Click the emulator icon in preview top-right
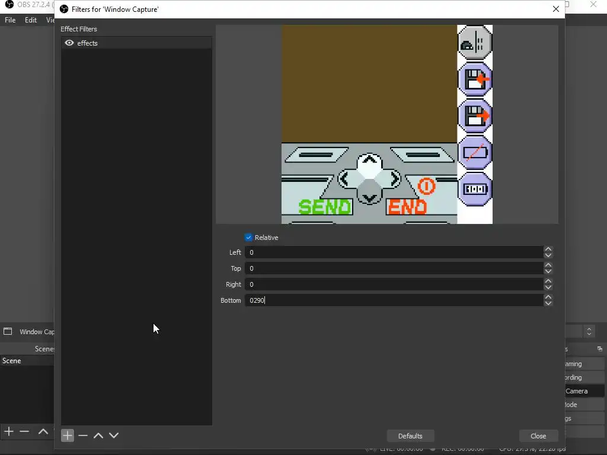This screenshot has width=607, height=455. (x=475, y=43)
